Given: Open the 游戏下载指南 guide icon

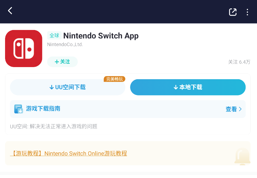Looking at the screenshot, I should coord(18,109).
